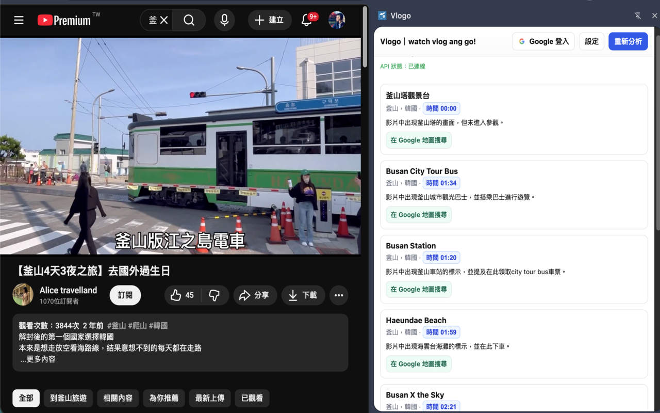Viewport: 660px width, 413px height.
Task: Open the notifications bell
Action: pyautogui.click(x=307, y=20)
